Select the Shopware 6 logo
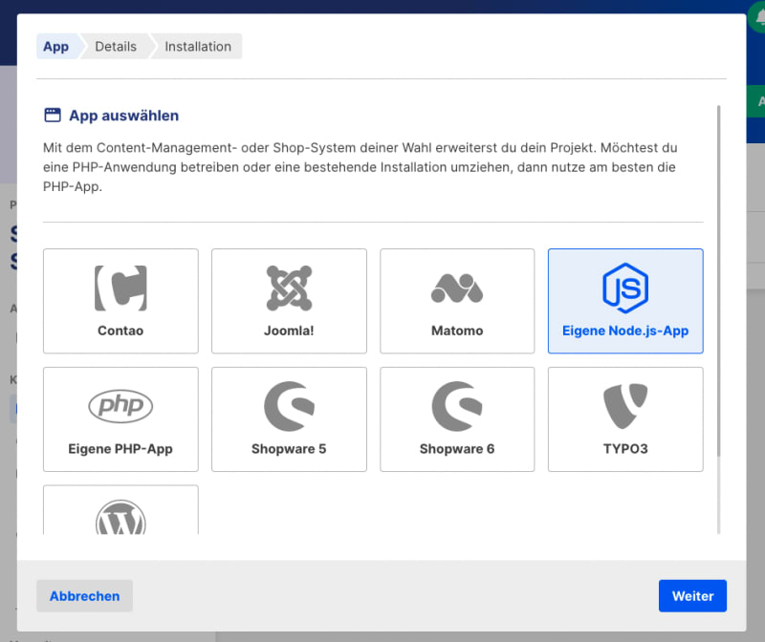The width and height of the screenshot is (765, 642). 457,406
